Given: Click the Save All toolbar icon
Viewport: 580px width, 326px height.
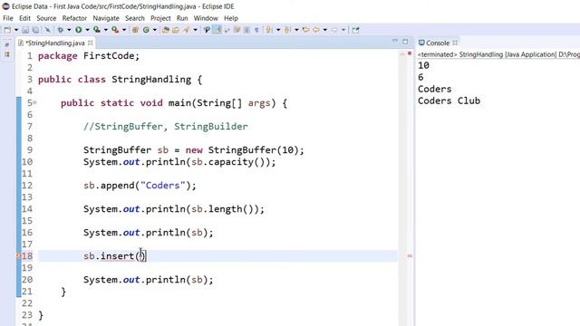Looking at the screenshot, I should [x=36, y=30].
